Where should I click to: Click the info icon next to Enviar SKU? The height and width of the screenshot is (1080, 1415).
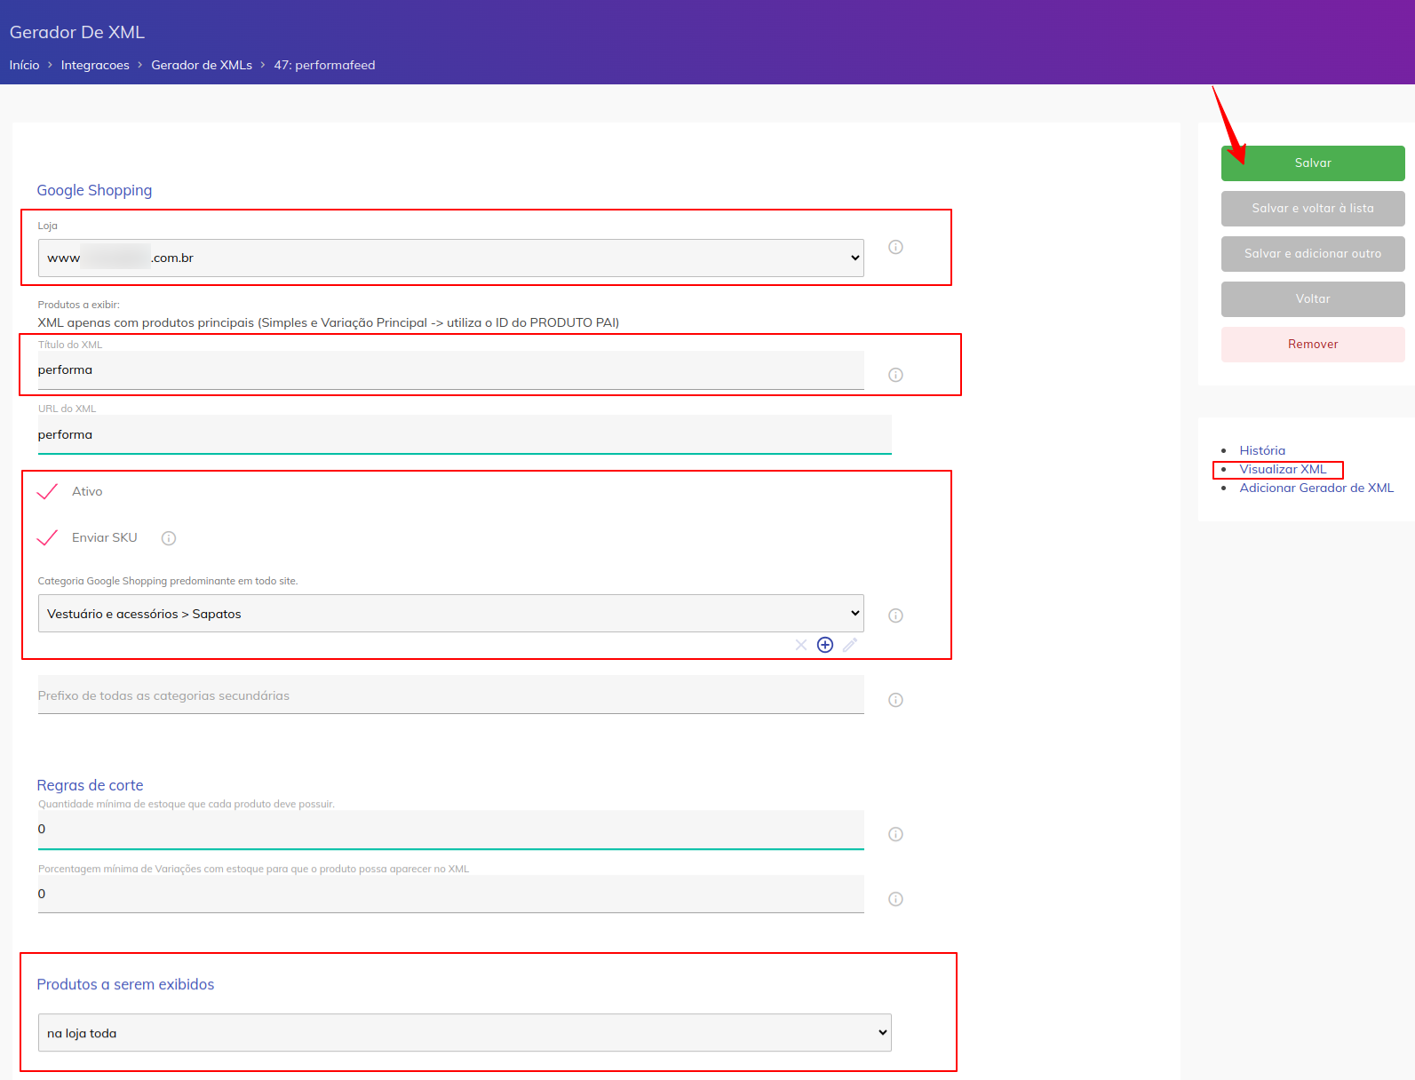coord(169,538)
